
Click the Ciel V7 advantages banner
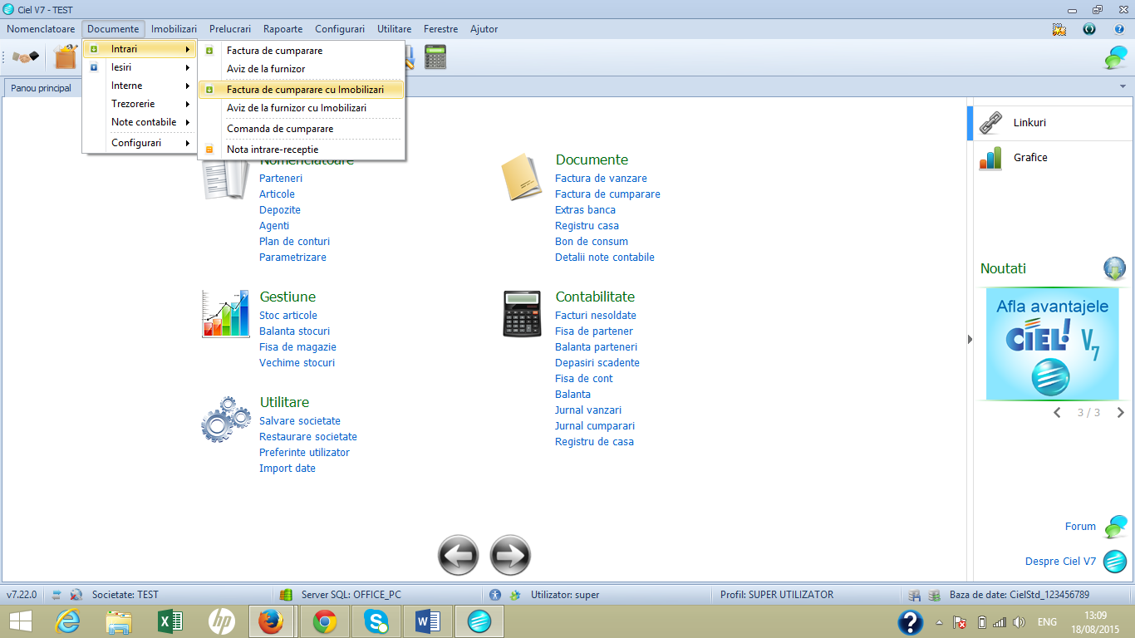[1052, 344]
